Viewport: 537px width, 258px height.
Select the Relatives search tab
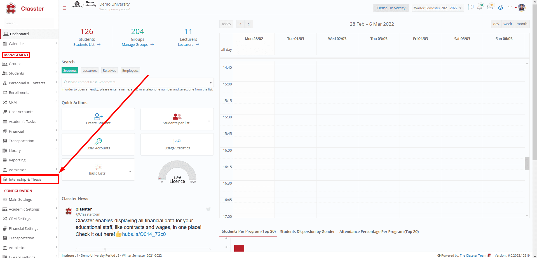pos(109,71)
